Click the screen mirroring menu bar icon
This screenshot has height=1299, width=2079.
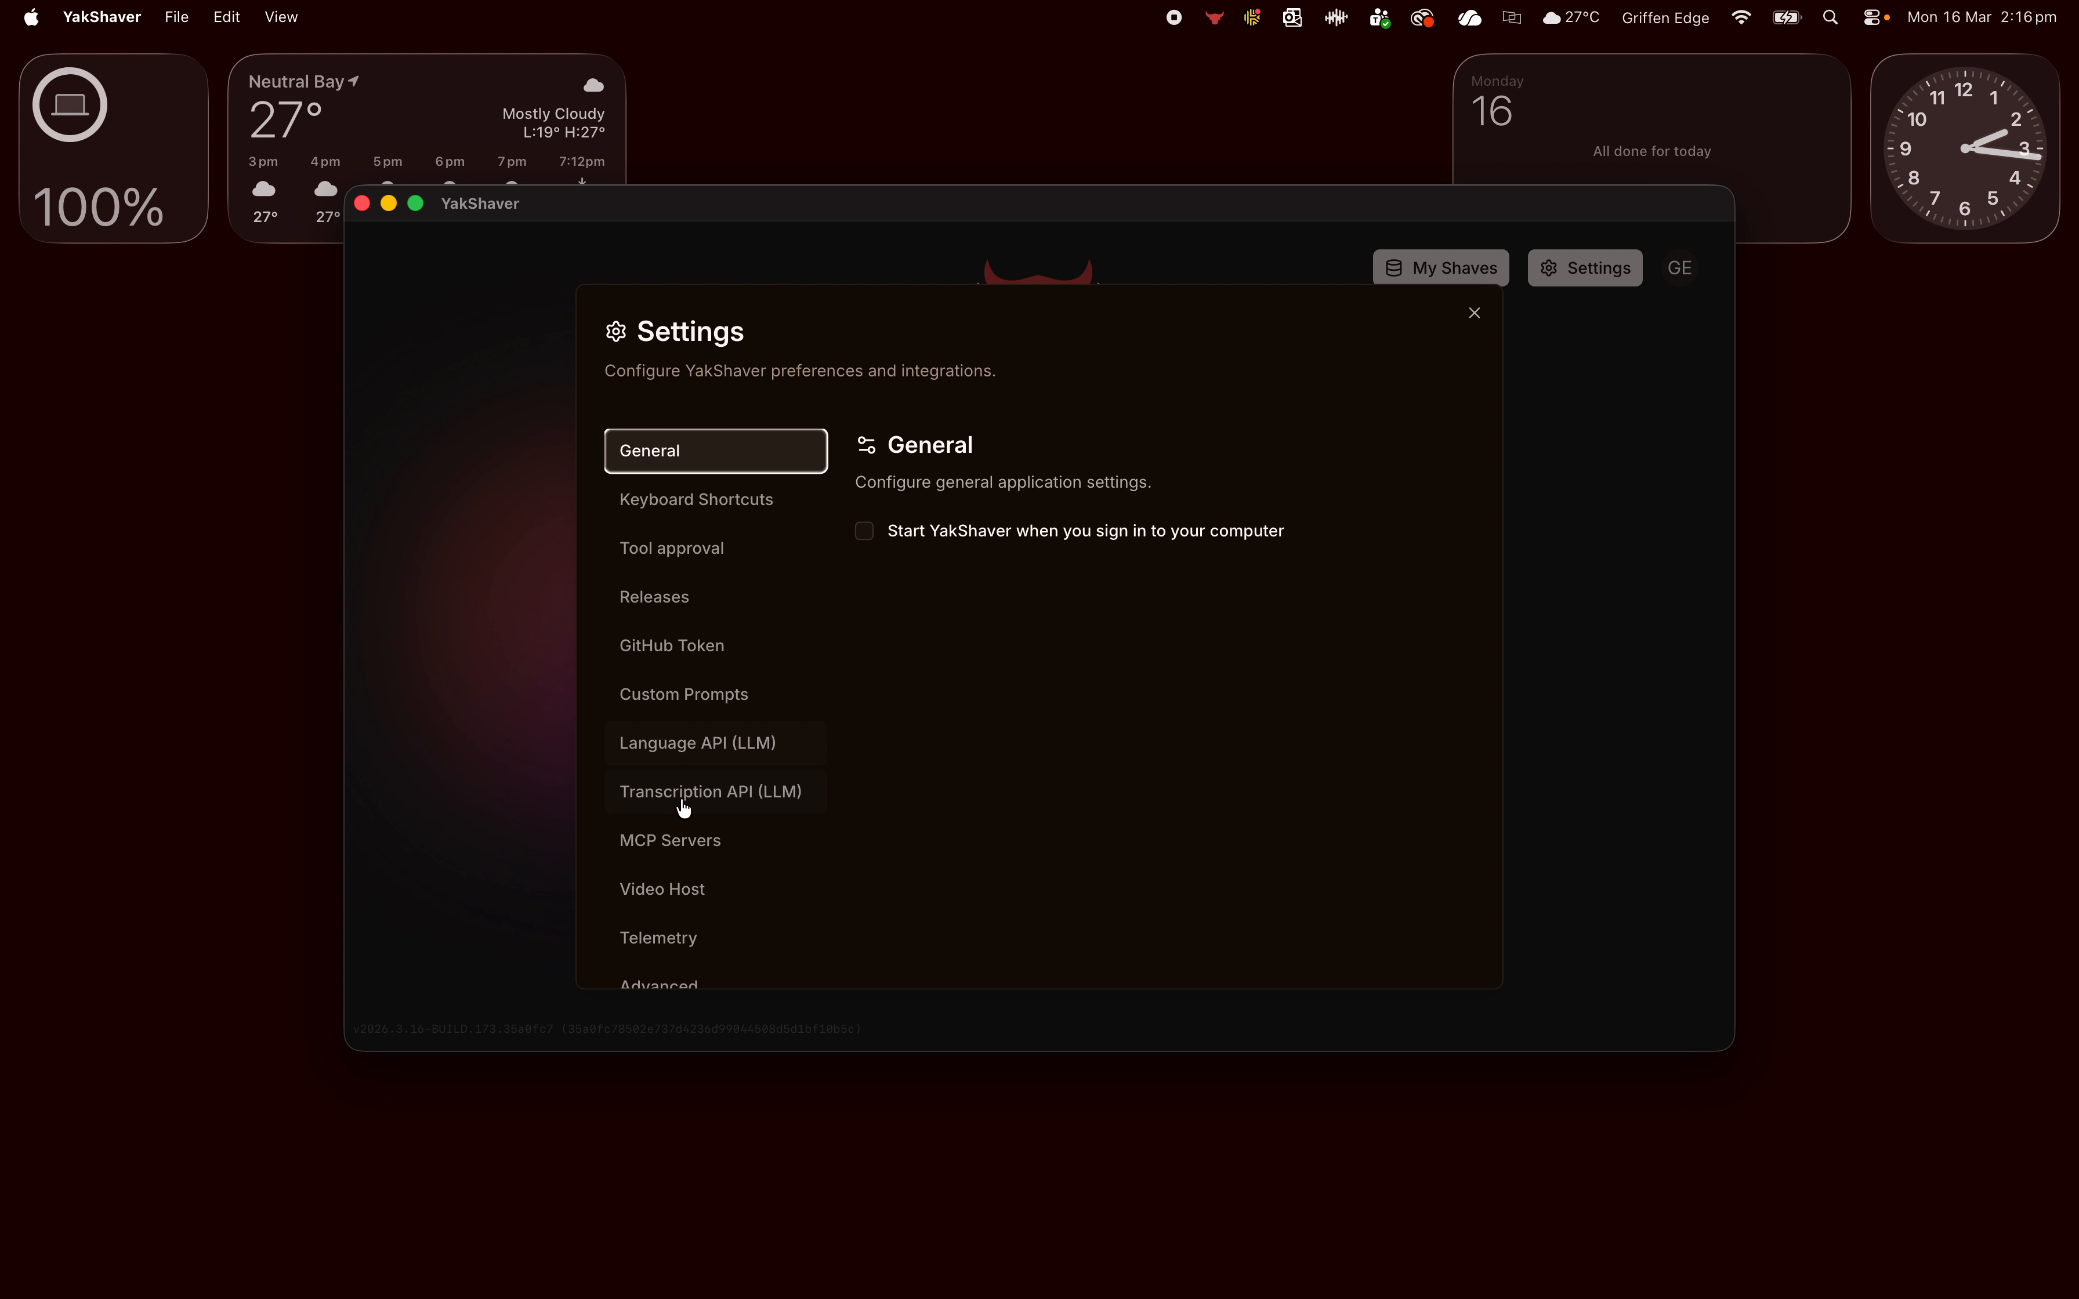1512,17
